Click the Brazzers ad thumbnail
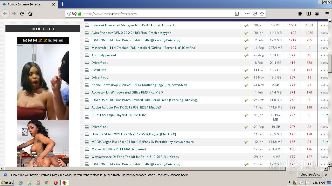Image resolution: width=332 pixels, height=186 pixels. 43,102
